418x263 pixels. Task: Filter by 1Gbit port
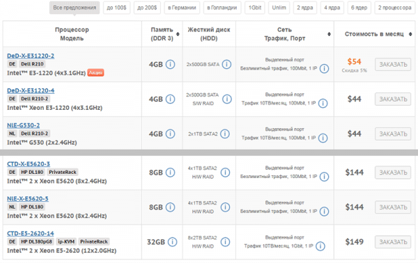click(255, 8)
